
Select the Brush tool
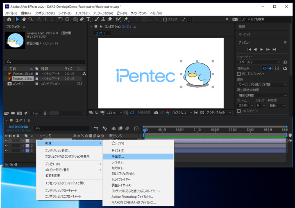[97, 19]
